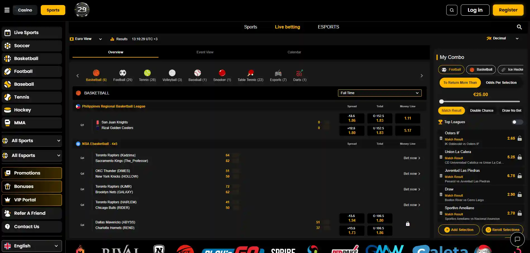Open the English language dropdown
The height and width of the screenshot is (253, 530).
click(x=32, y=246)
